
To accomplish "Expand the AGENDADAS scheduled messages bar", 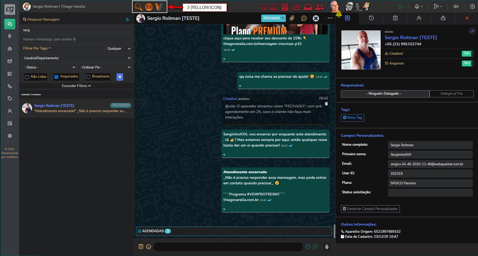I will point(234,231).
